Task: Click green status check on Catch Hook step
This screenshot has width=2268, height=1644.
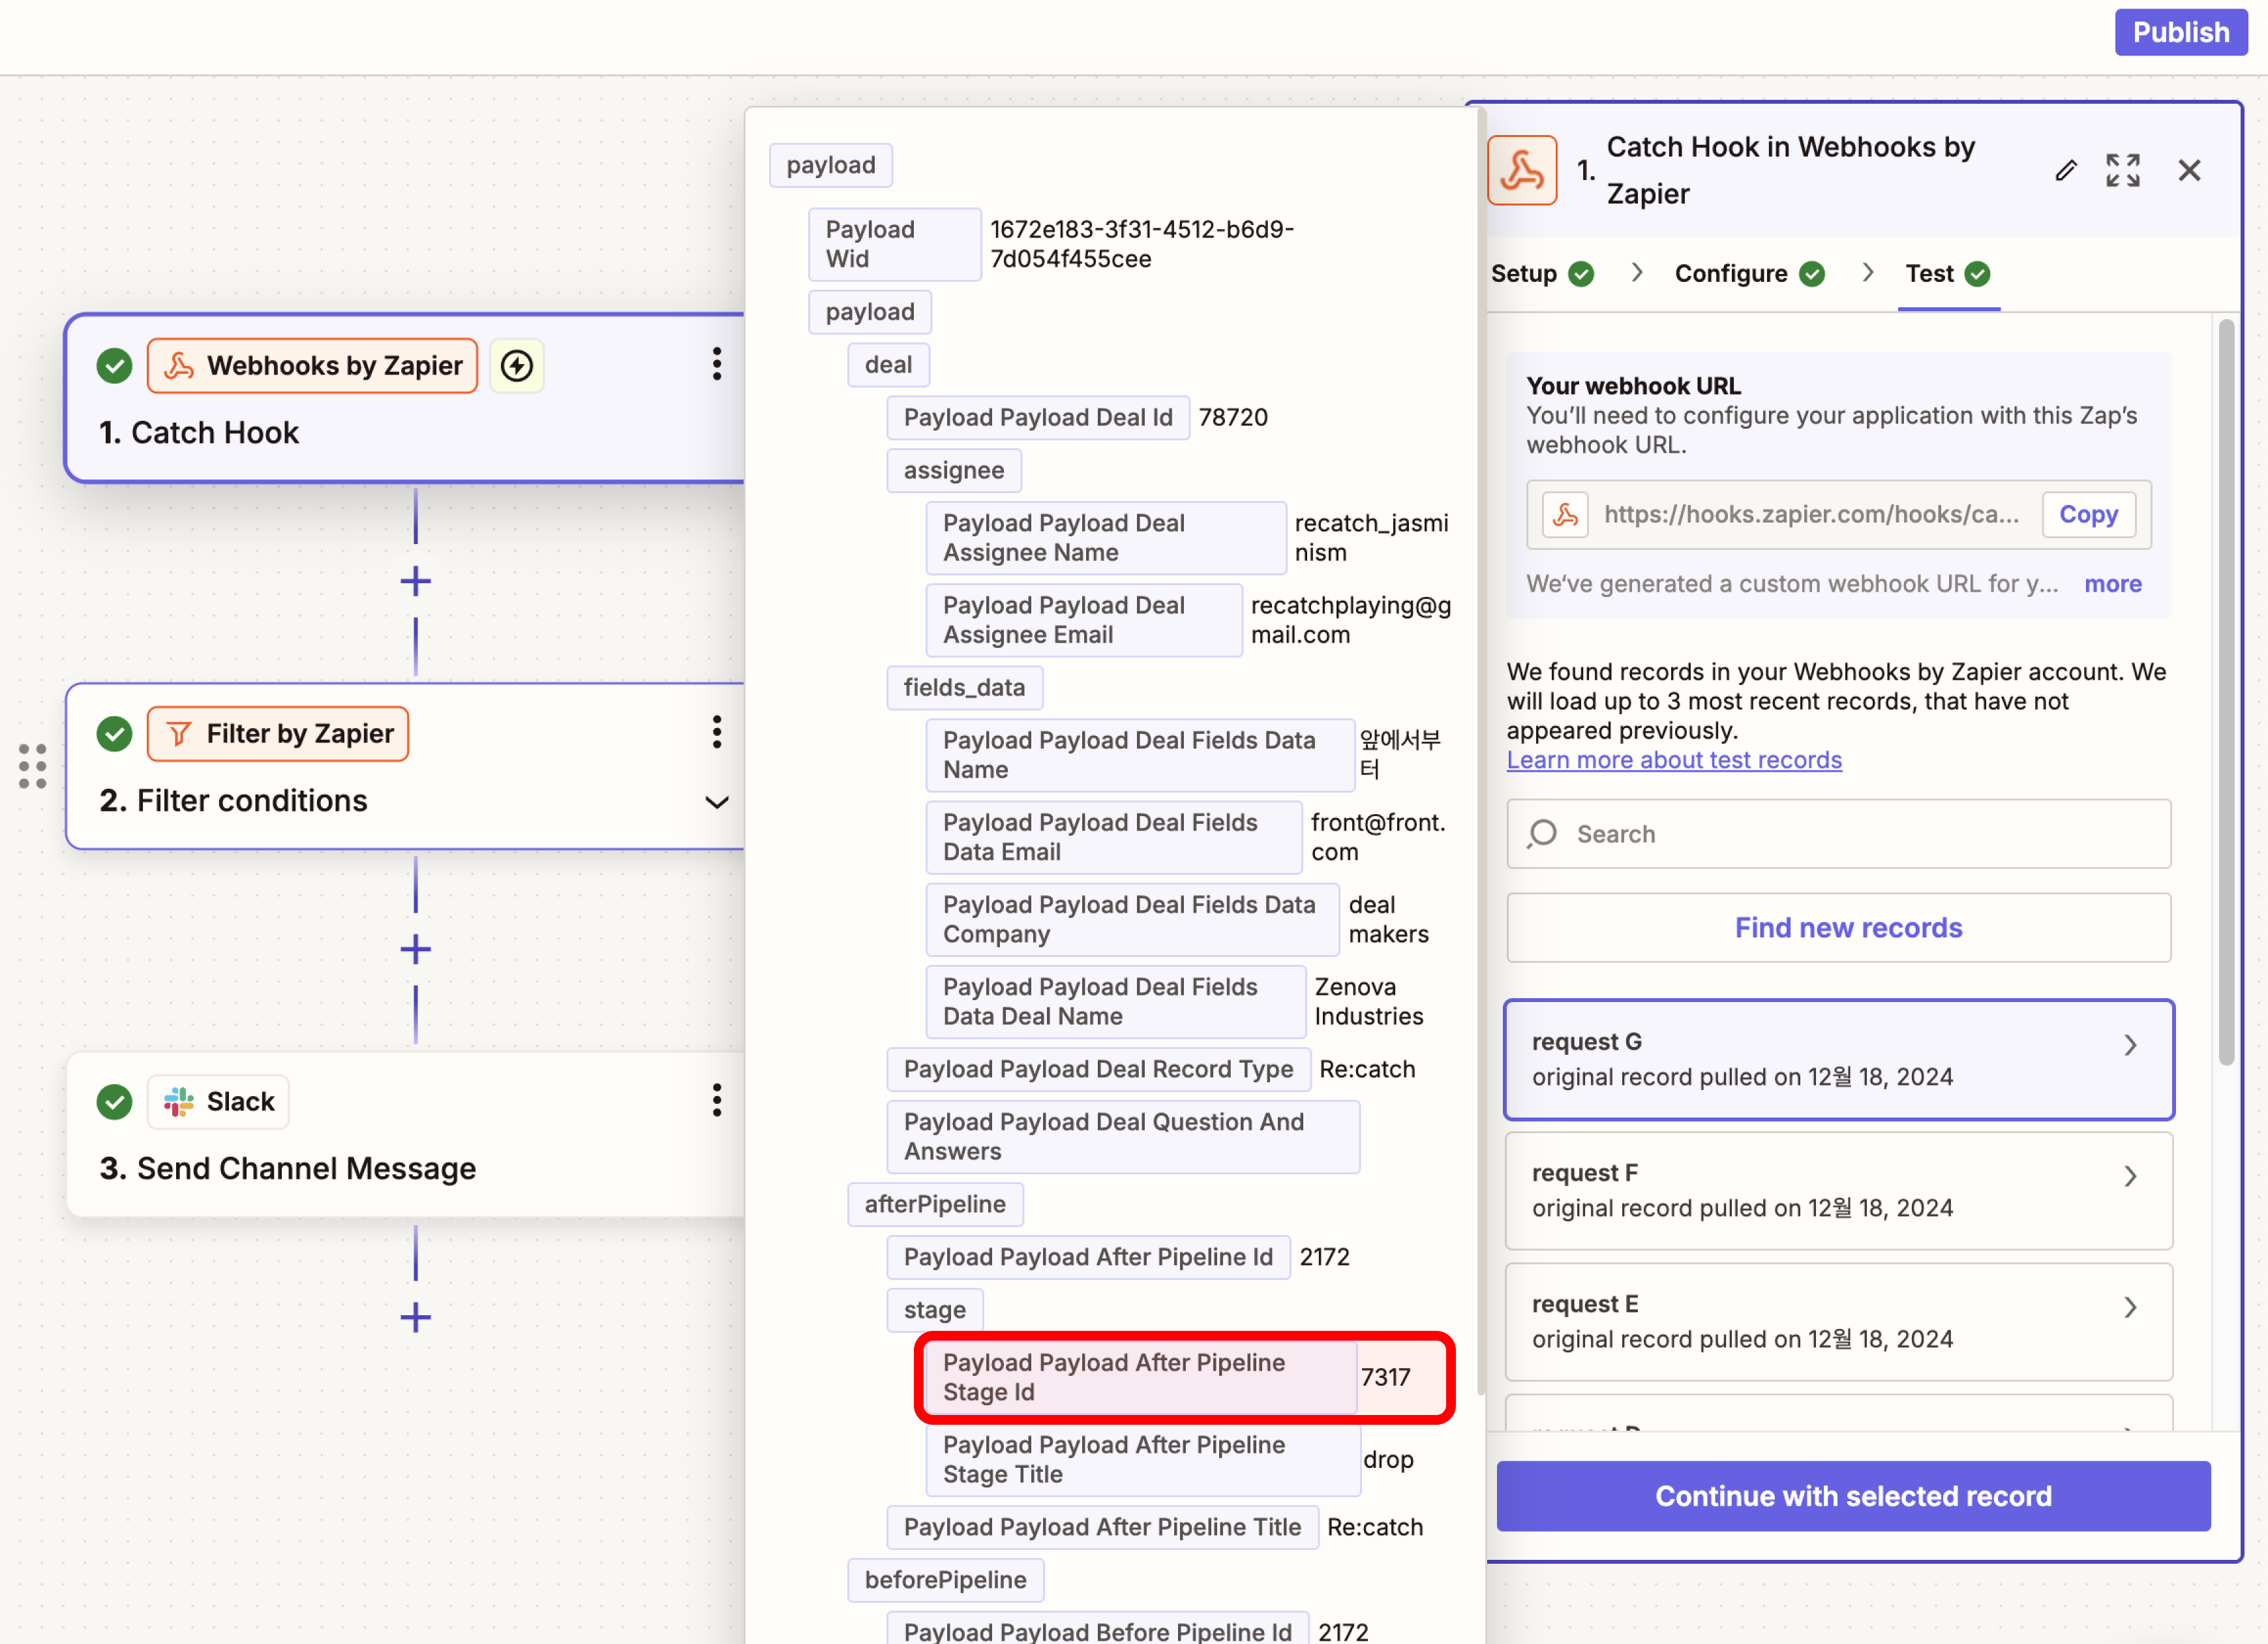Action: tap(115, 366)
